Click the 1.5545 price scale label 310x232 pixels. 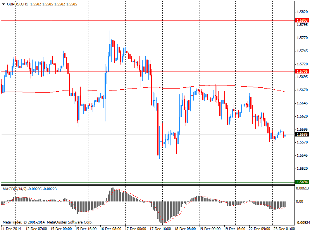point(302,155)
